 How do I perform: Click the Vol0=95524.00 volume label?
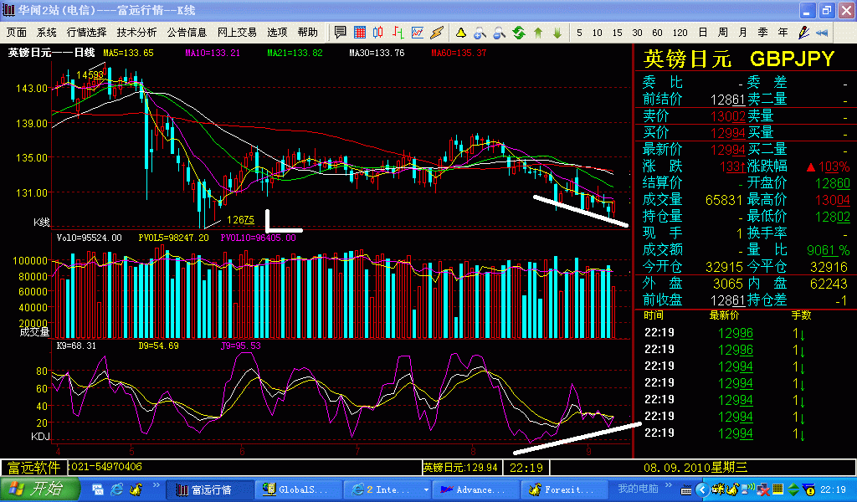pyautogui.click(x=89, y=238)
